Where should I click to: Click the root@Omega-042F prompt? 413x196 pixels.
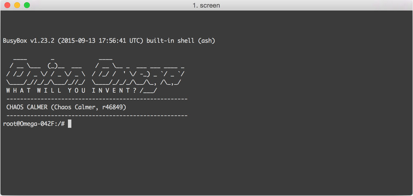34,124
